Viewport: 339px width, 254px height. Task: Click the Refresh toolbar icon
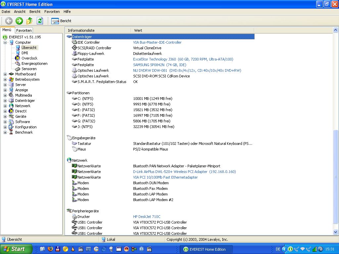tap(40, 21)
